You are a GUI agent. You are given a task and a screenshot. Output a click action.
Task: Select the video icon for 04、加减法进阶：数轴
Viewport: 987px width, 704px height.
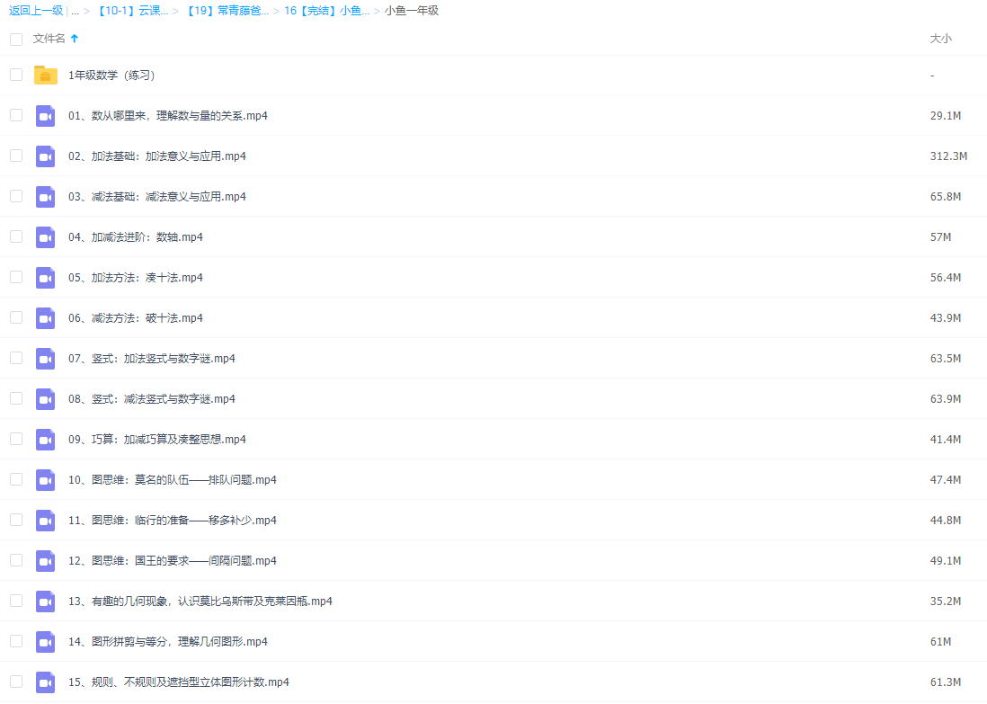tap(45, 236)
